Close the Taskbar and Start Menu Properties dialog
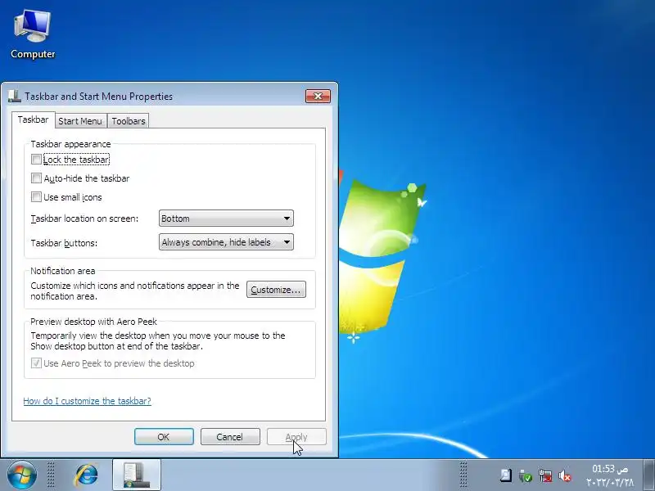The image size is (655, 491). 318,96
